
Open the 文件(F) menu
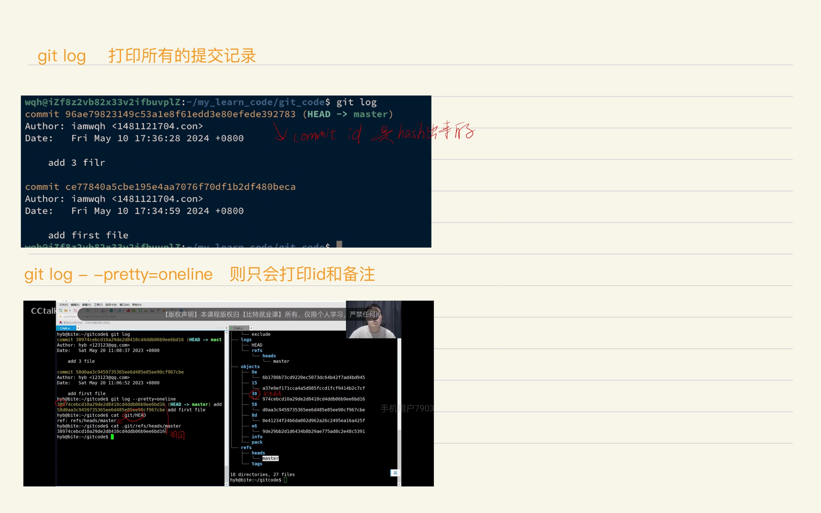(x=64, y=305)
